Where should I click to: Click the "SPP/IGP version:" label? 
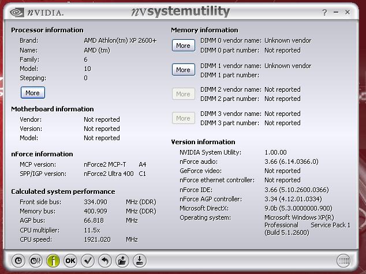pyautogui.click(x=43, y=174)
